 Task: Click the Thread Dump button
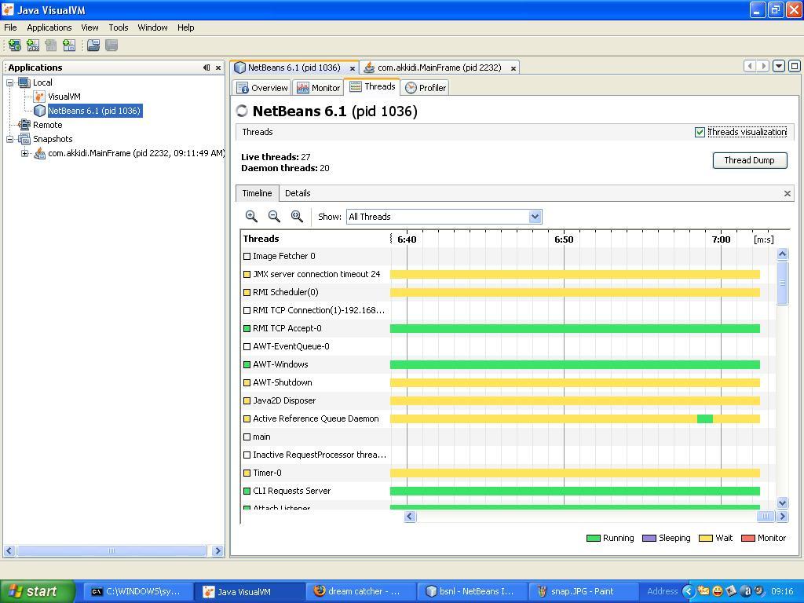tap(750, 160)
